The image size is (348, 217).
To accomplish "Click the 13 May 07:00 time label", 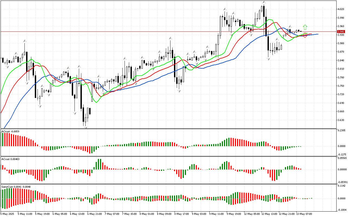I will point(304,214).
